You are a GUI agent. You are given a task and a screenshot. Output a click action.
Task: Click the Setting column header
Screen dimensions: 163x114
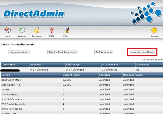[x=31, y=75]
